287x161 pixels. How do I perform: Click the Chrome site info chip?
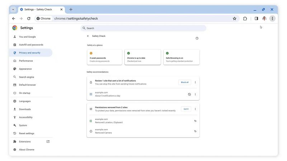[x=43, y=19]
